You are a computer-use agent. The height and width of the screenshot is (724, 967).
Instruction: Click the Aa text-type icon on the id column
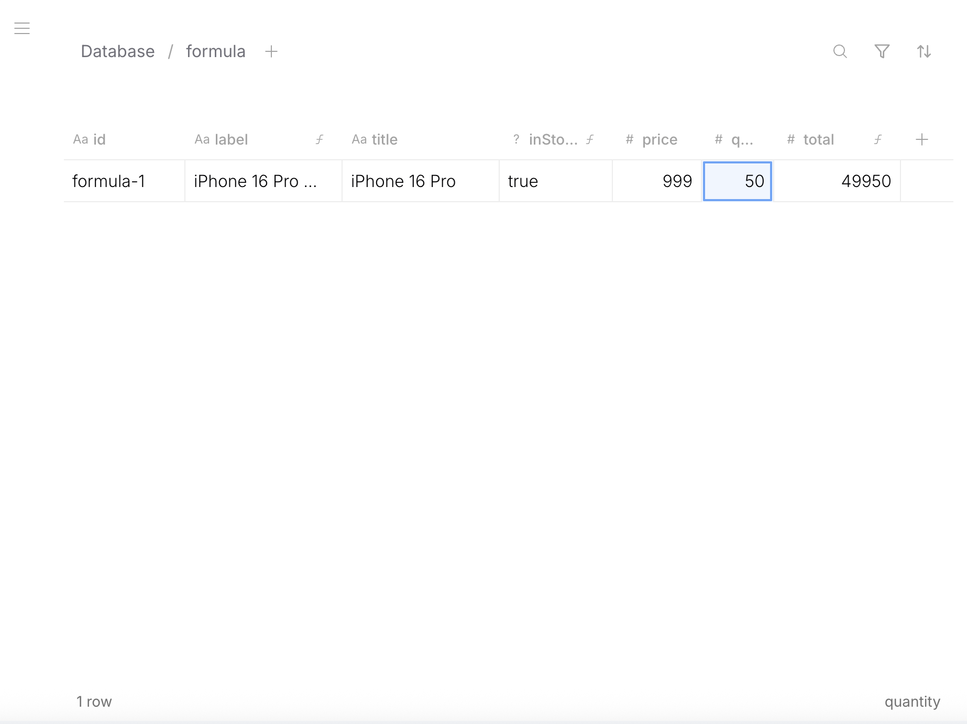(81, 139)
